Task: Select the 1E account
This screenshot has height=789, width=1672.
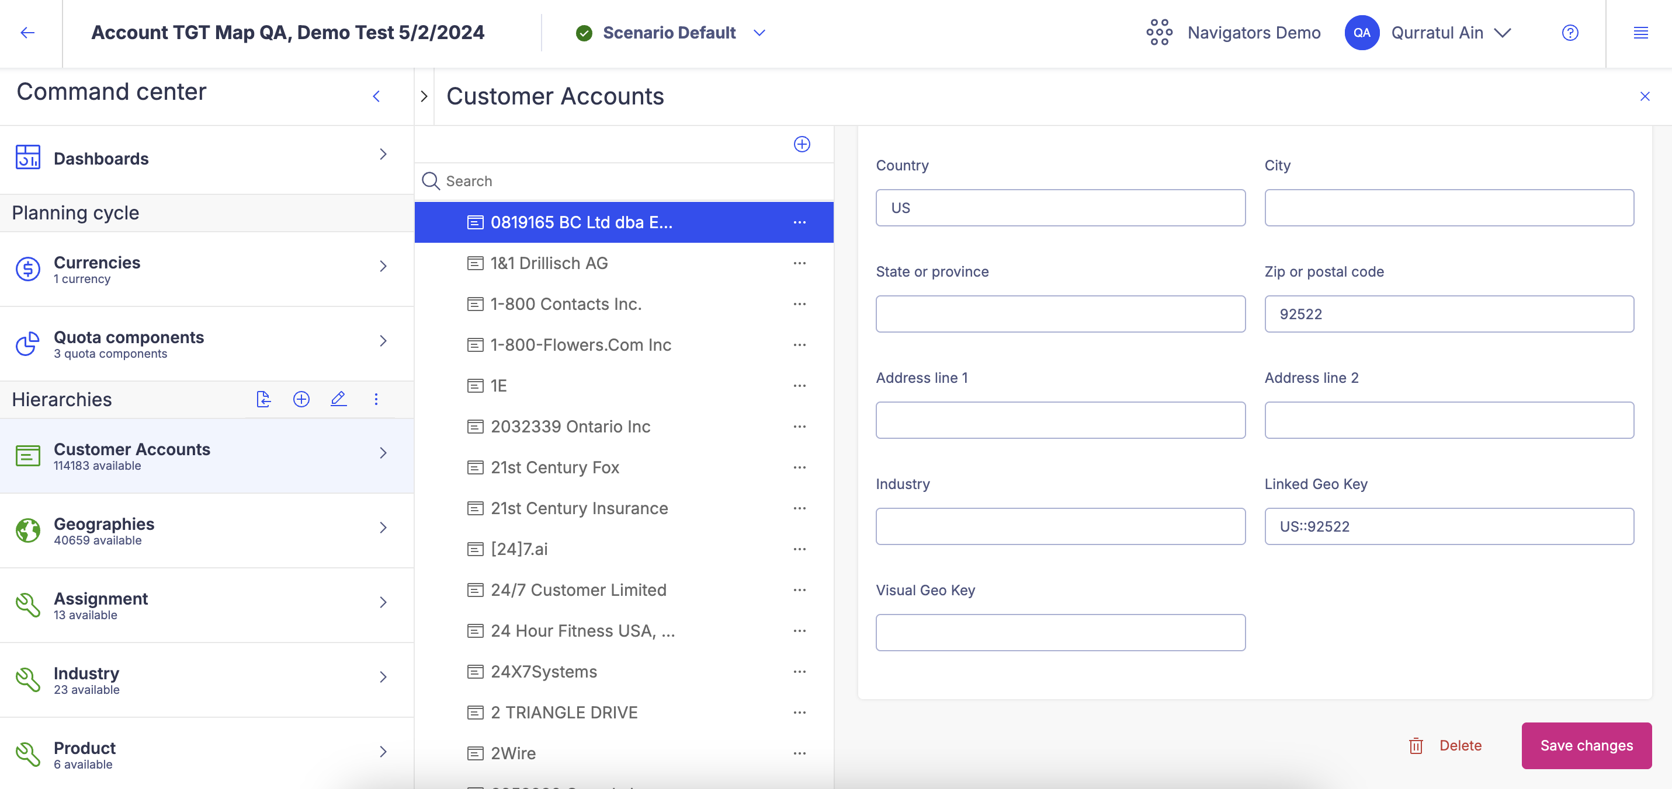Action: pyautogui.click(x=624, y=386)
